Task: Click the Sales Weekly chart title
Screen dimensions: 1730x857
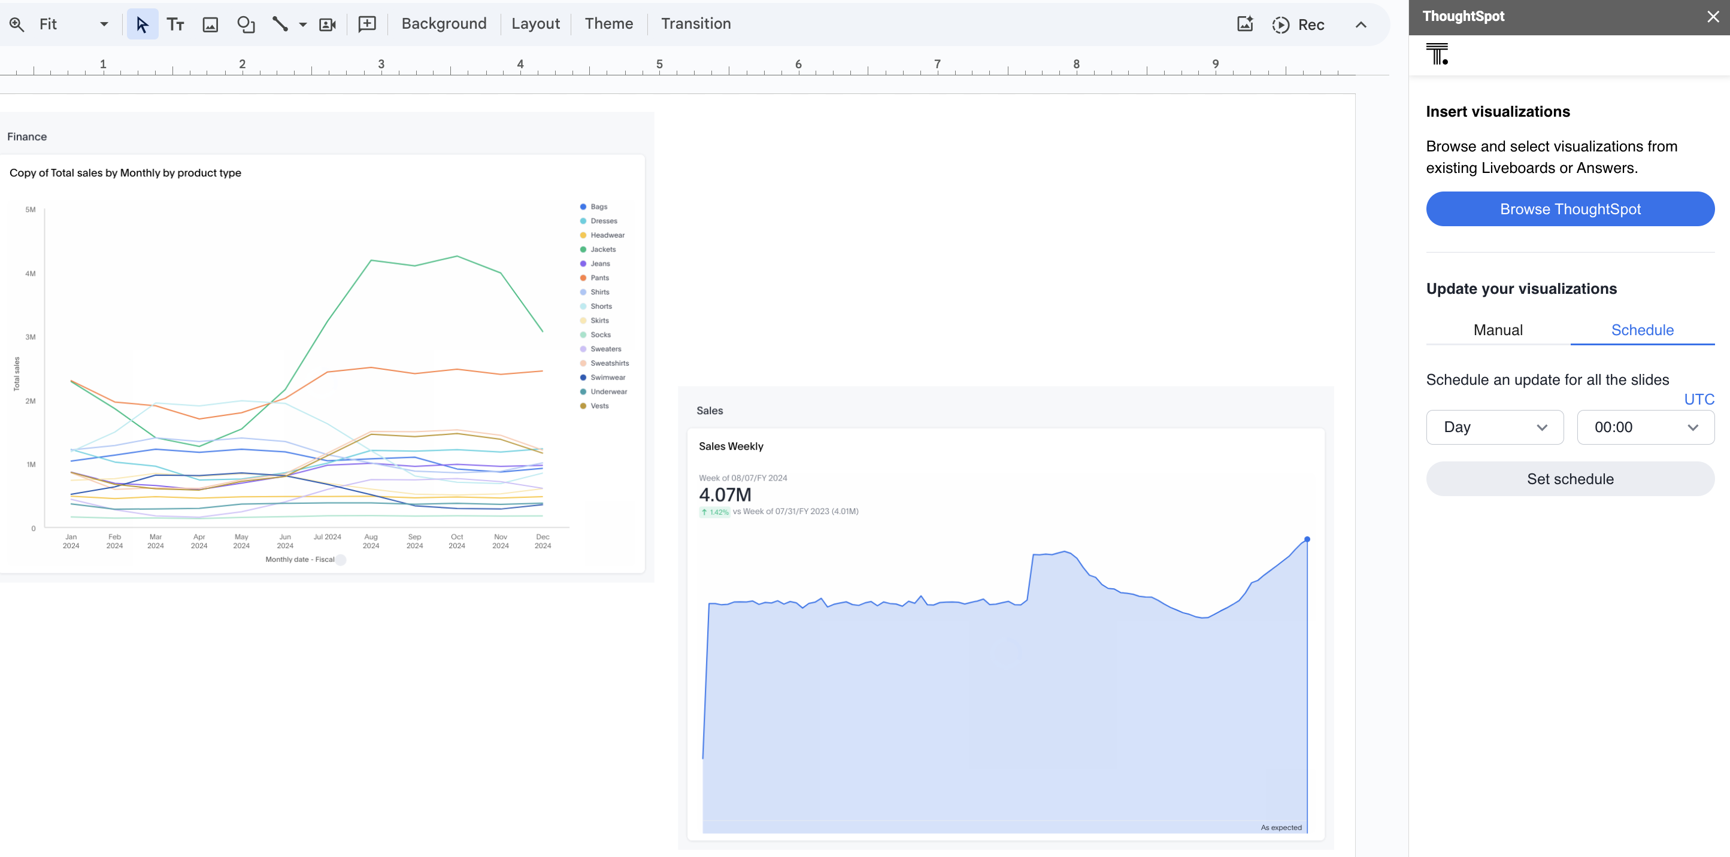Action: click(x=731, y=446)
